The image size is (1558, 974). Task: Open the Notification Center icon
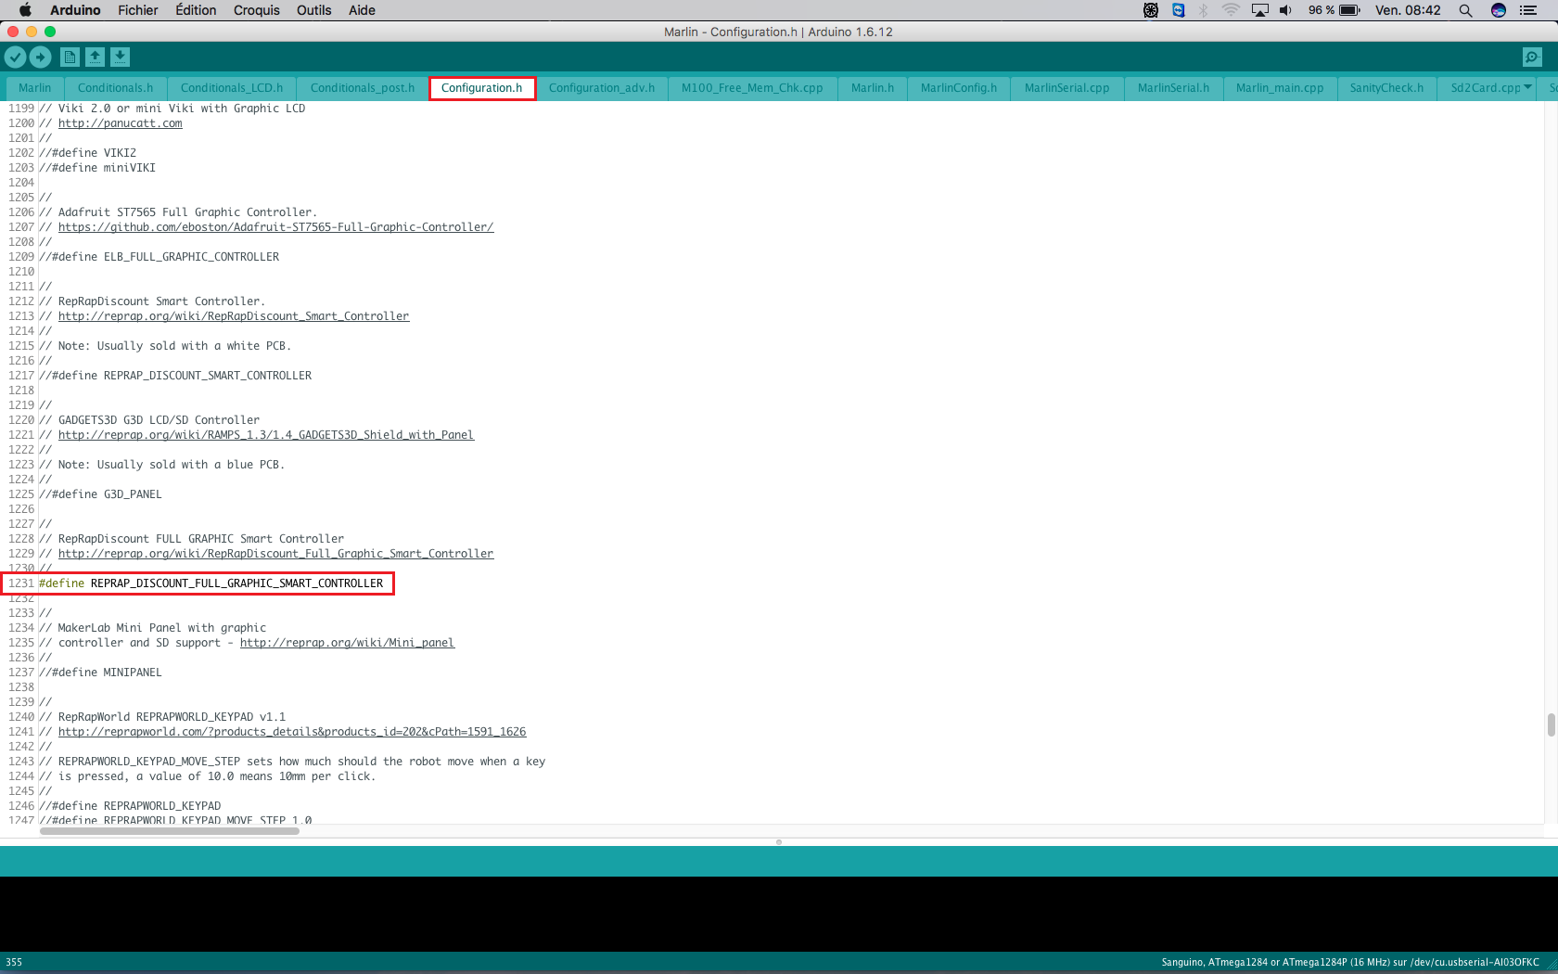[x=1528, y=10]
